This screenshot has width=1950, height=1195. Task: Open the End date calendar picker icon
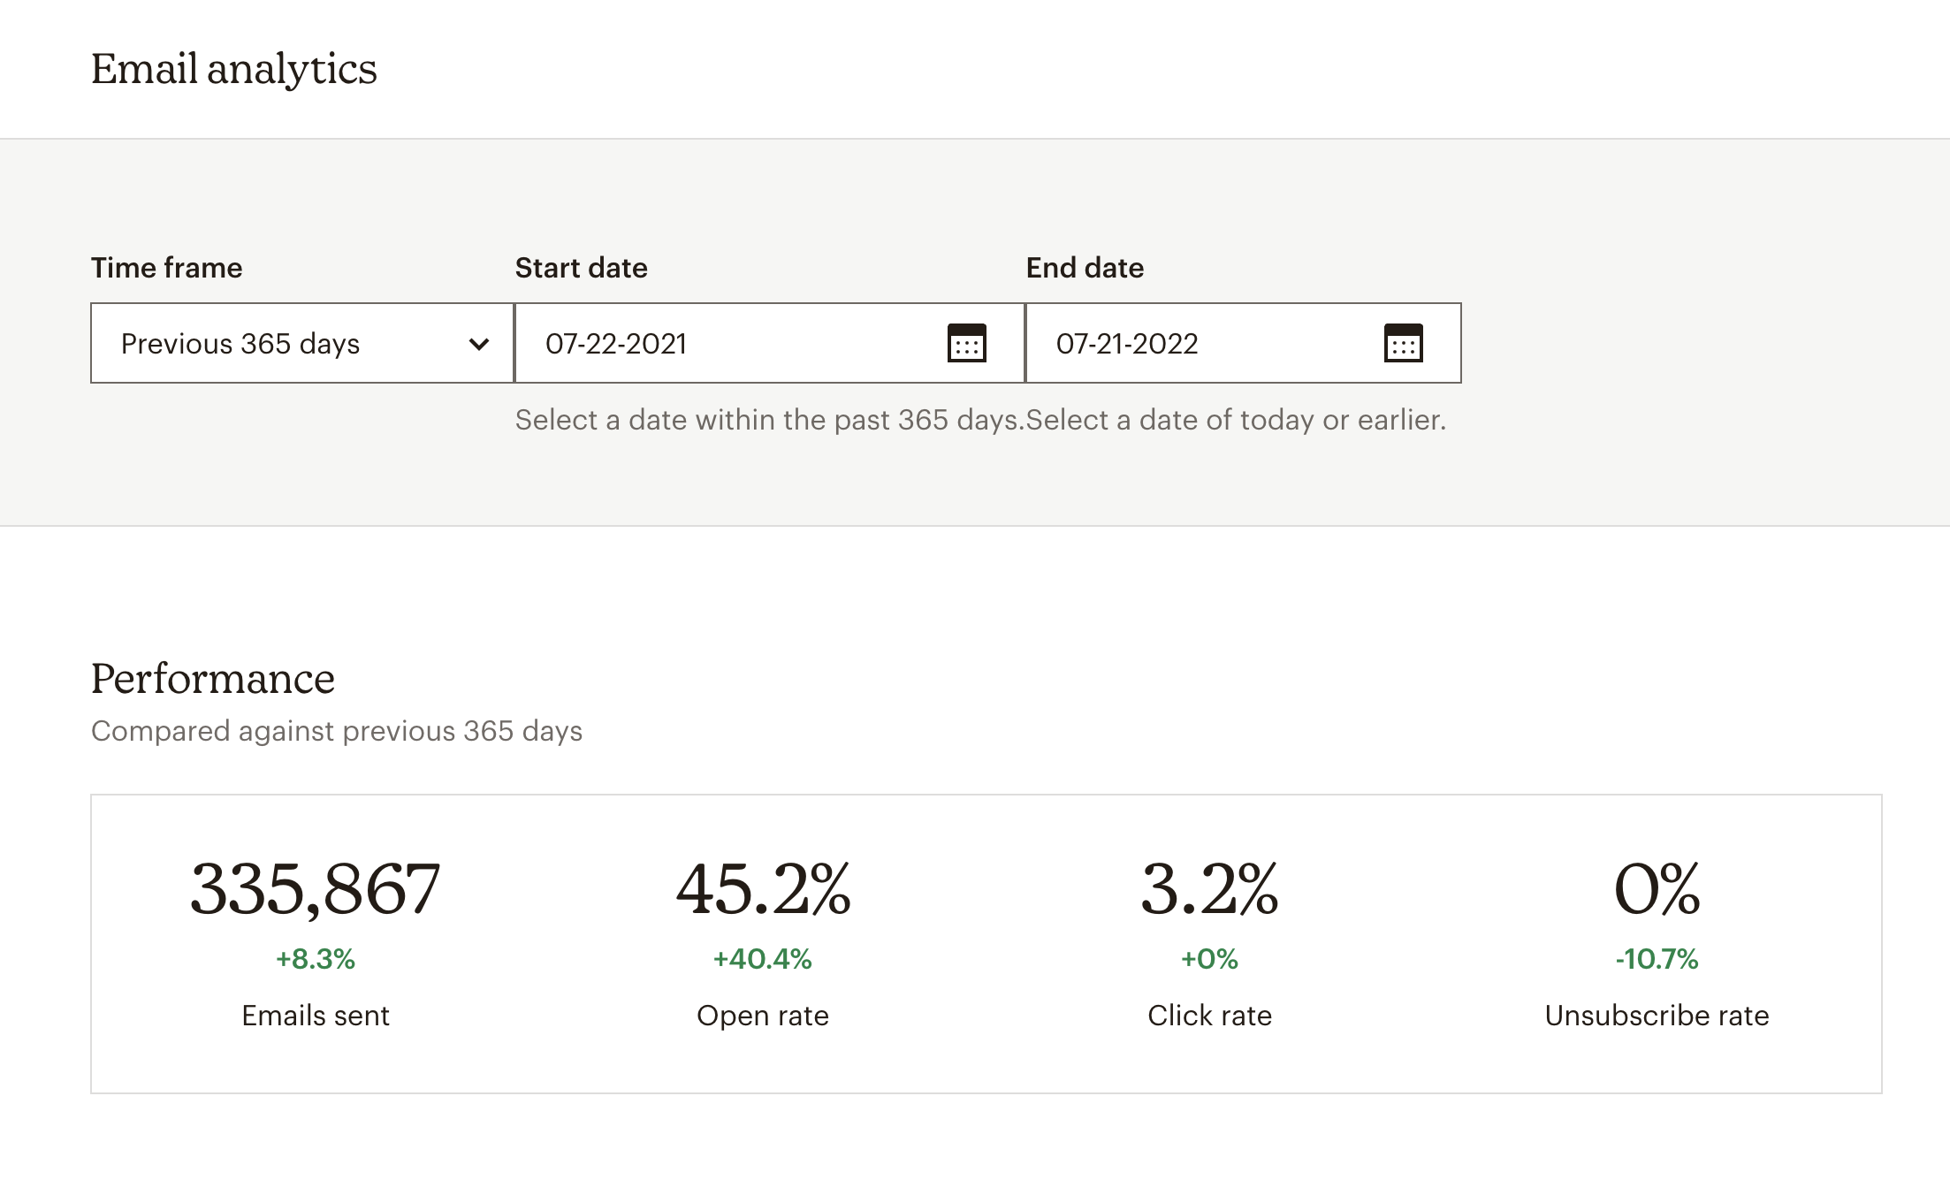click(1403, 343)
